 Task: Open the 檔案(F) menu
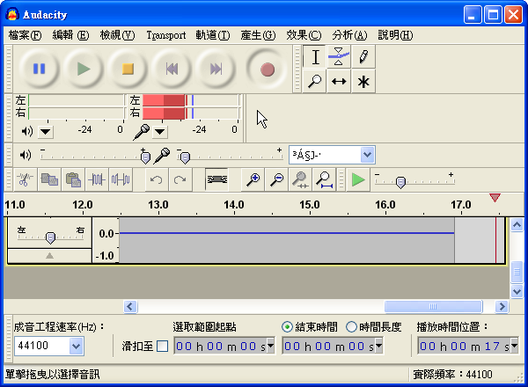click(x=25, y=35)
